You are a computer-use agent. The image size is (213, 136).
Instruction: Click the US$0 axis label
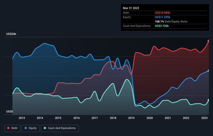10,111
